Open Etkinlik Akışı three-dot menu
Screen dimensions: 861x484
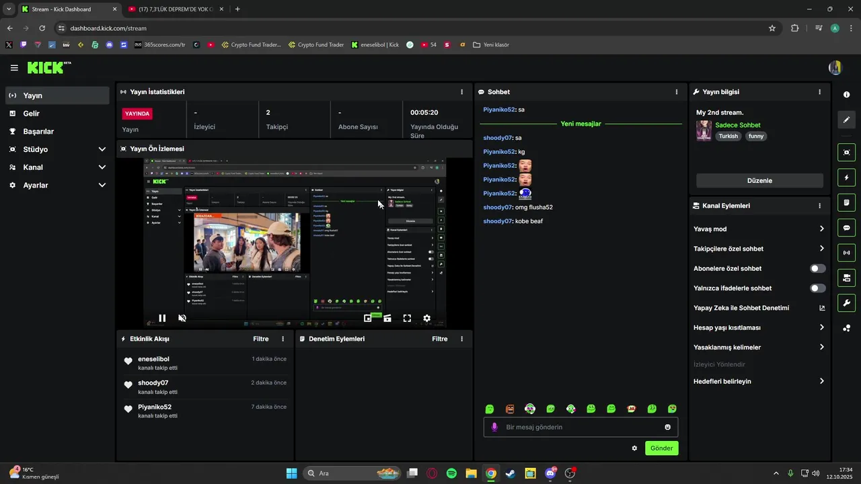point(283,339)
